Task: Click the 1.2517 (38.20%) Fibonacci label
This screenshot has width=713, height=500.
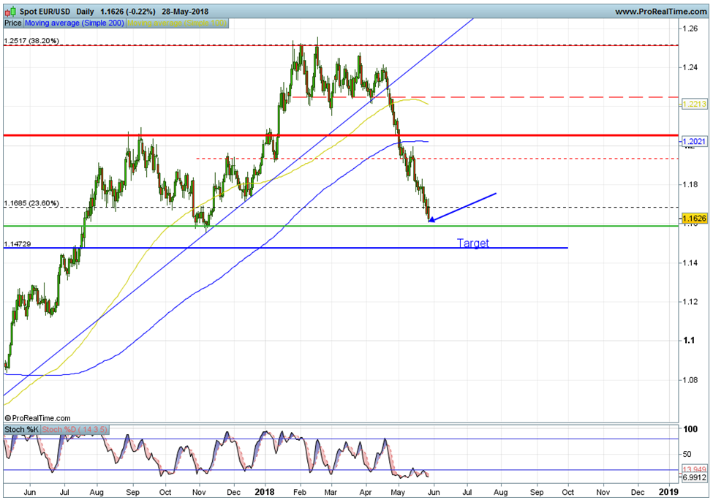Action: [31, 41]
